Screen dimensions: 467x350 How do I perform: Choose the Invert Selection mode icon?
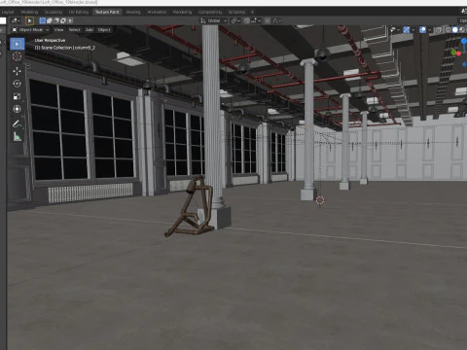[x=63, y=20]
